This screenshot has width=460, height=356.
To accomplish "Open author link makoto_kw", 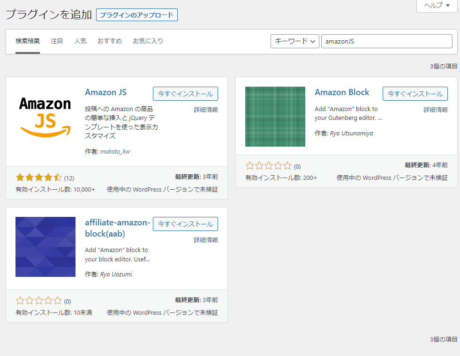I will [x=115, y=151].
